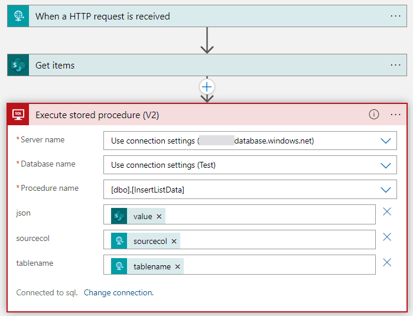The width and height of the screenshot is (413, 316).
Task: Expand the Database name dropdown
Action: click(386, 165)
